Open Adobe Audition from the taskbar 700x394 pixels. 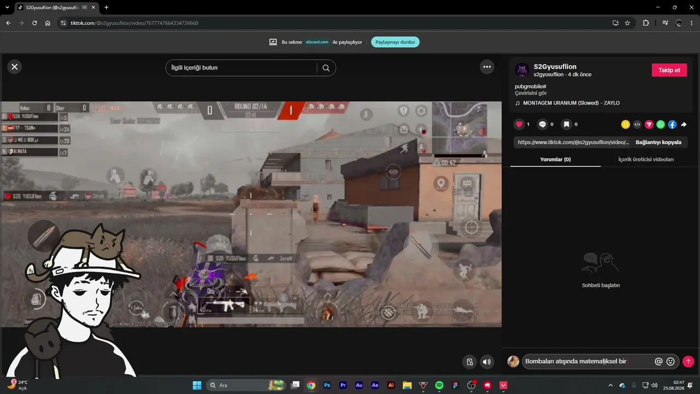tap(359, 385)
